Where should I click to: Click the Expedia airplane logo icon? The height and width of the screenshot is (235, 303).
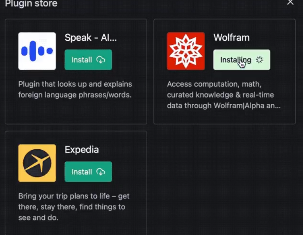pos(37,163)
